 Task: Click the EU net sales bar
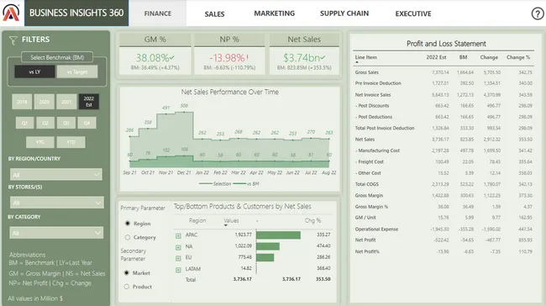pyautogui.click(x=265, y=257)
